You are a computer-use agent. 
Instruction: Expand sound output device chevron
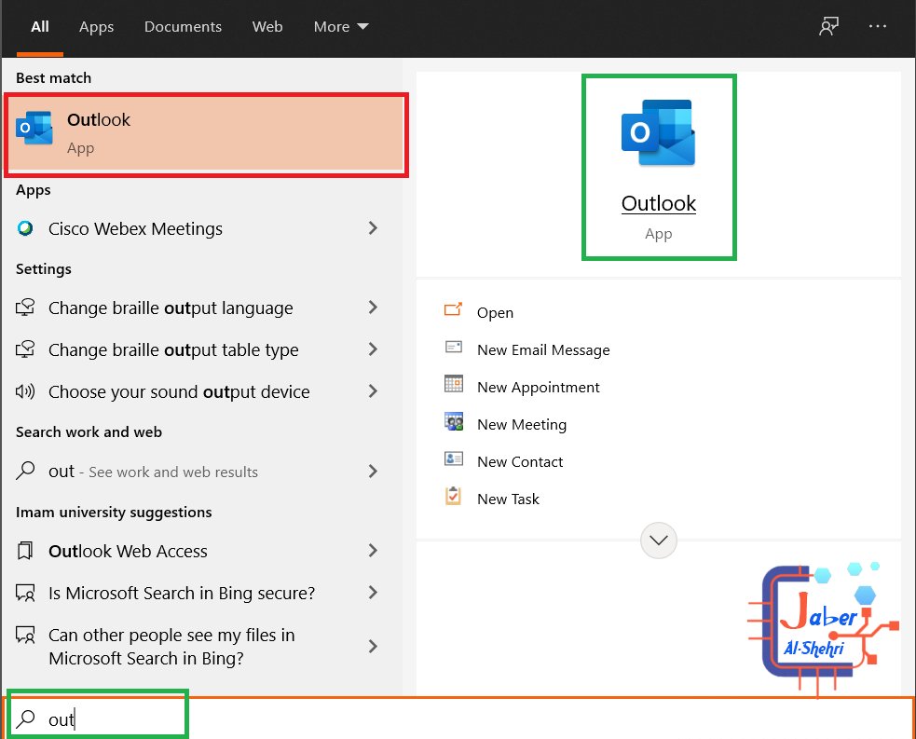(373, 391)
